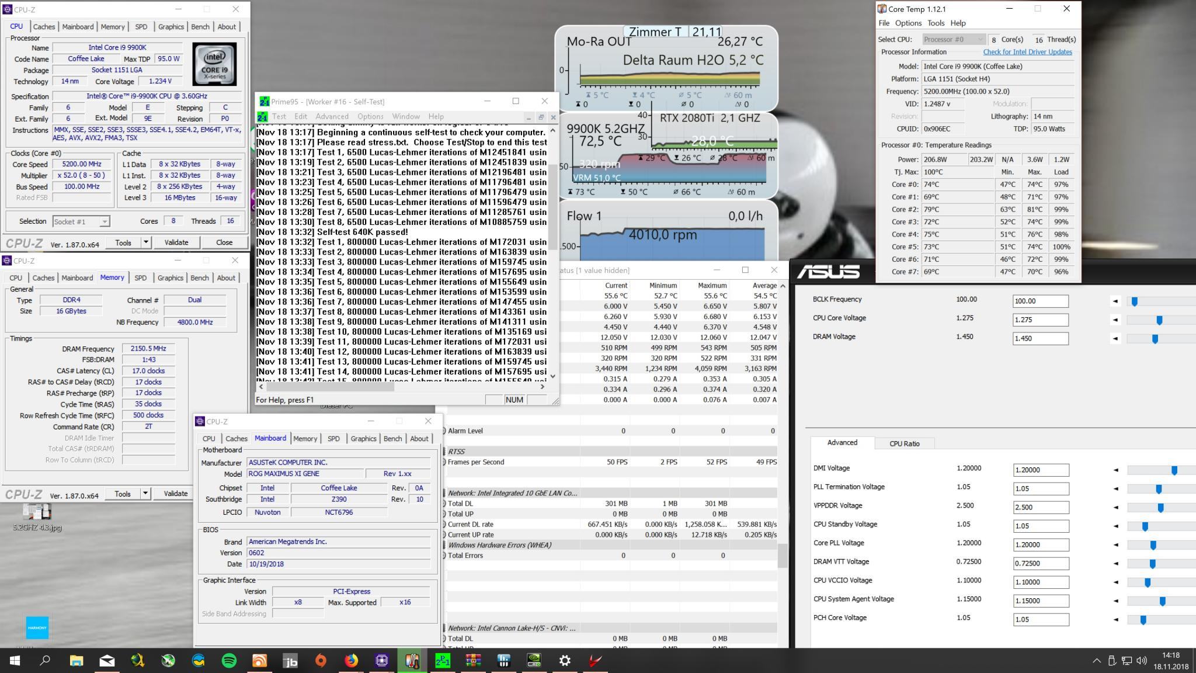This screenshot has height=673, width=1196.
Task: Click the Tools button in the top CPU-Z window
Action: 123,242
